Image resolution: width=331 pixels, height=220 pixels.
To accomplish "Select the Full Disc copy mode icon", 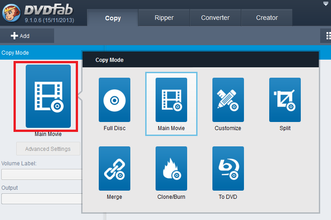I will coord(114,100).
